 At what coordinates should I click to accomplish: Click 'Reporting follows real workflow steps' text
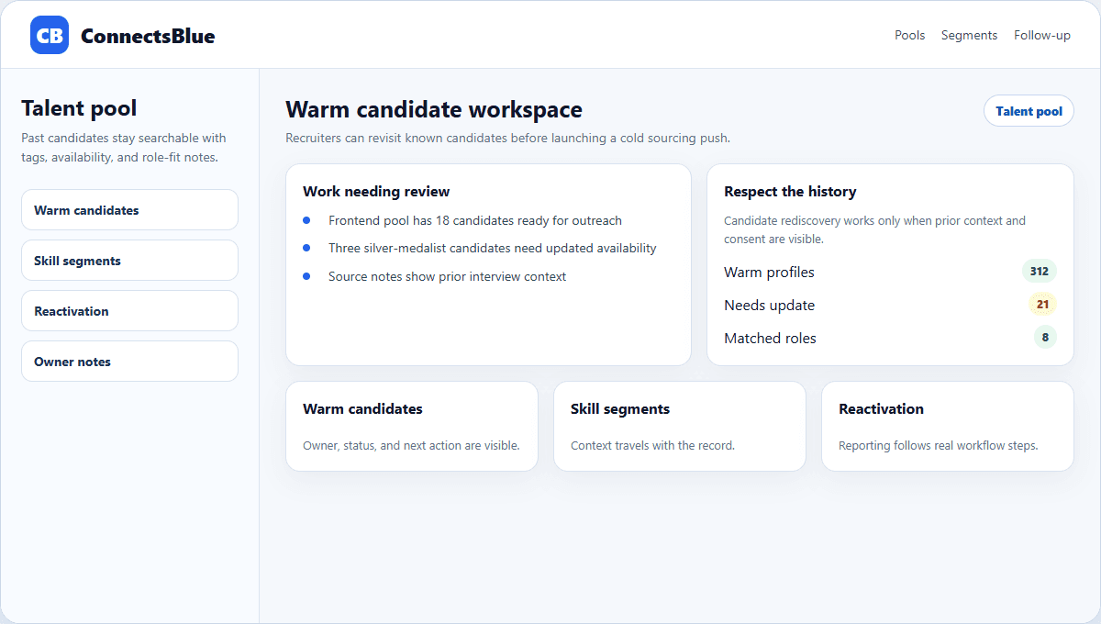[938, 446]
